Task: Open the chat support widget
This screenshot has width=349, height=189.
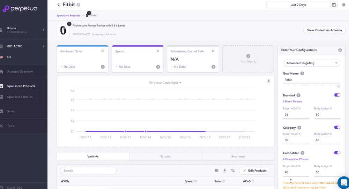Action: 343,183
